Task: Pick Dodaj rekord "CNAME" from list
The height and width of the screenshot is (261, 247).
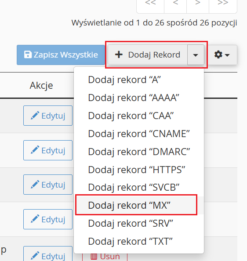Action: [x=138, y=134]
